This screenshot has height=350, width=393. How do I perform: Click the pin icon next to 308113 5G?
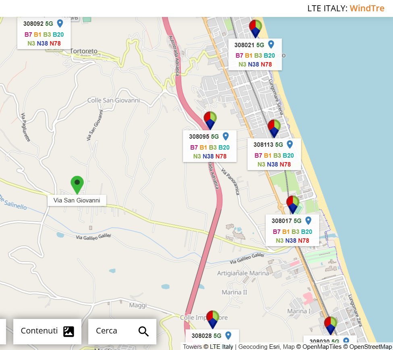tap(290, 144)
